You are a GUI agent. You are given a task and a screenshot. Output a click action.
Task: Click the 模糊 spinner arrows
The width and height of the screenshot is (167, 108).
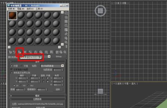[25, 90]
